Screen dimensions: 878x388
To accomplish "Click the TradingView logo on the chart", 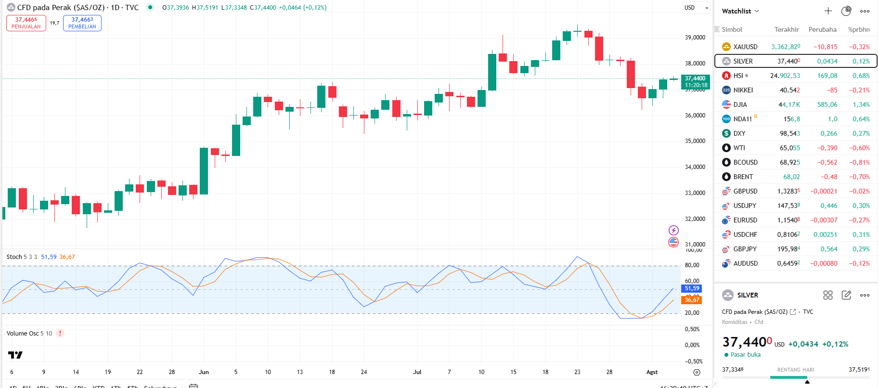I will [x=15, y=355].
